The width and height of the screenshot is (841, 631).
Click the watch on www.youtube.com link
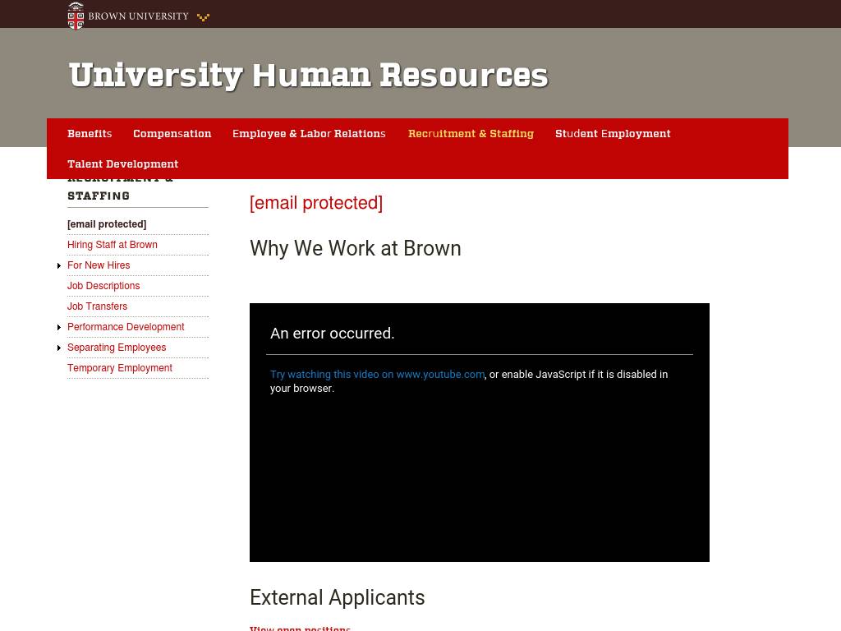coord(377,374)
